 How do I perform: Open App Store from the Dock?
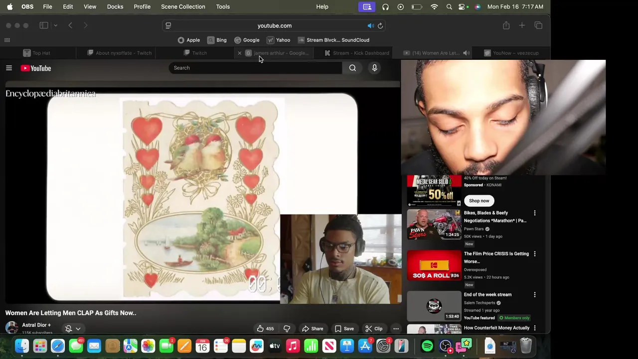(x=365, y=346)
